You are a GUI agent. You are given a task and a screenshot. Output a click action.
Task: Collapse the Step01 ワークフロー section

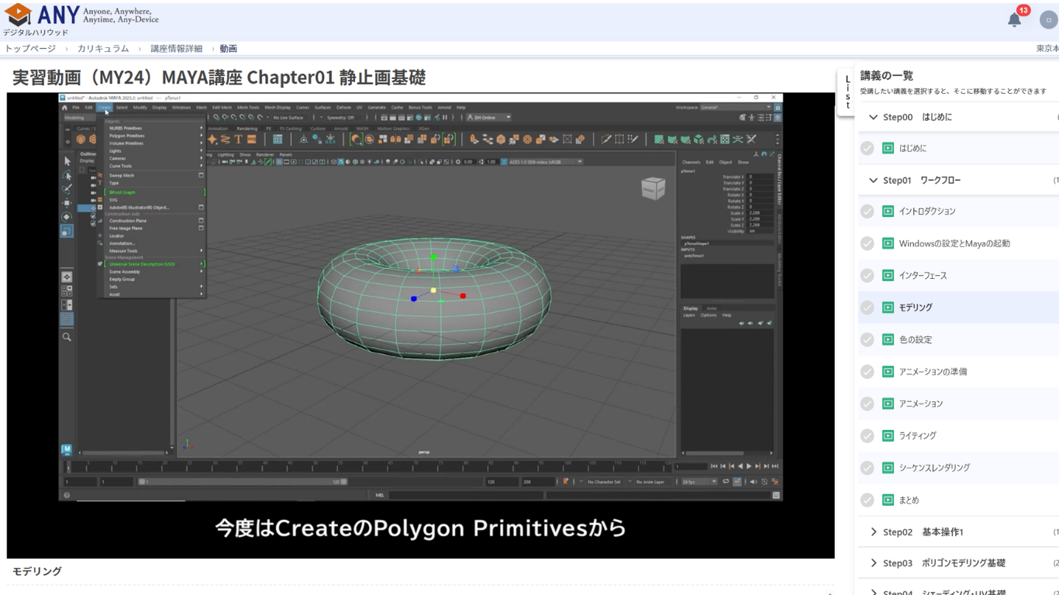coord(874,181)
